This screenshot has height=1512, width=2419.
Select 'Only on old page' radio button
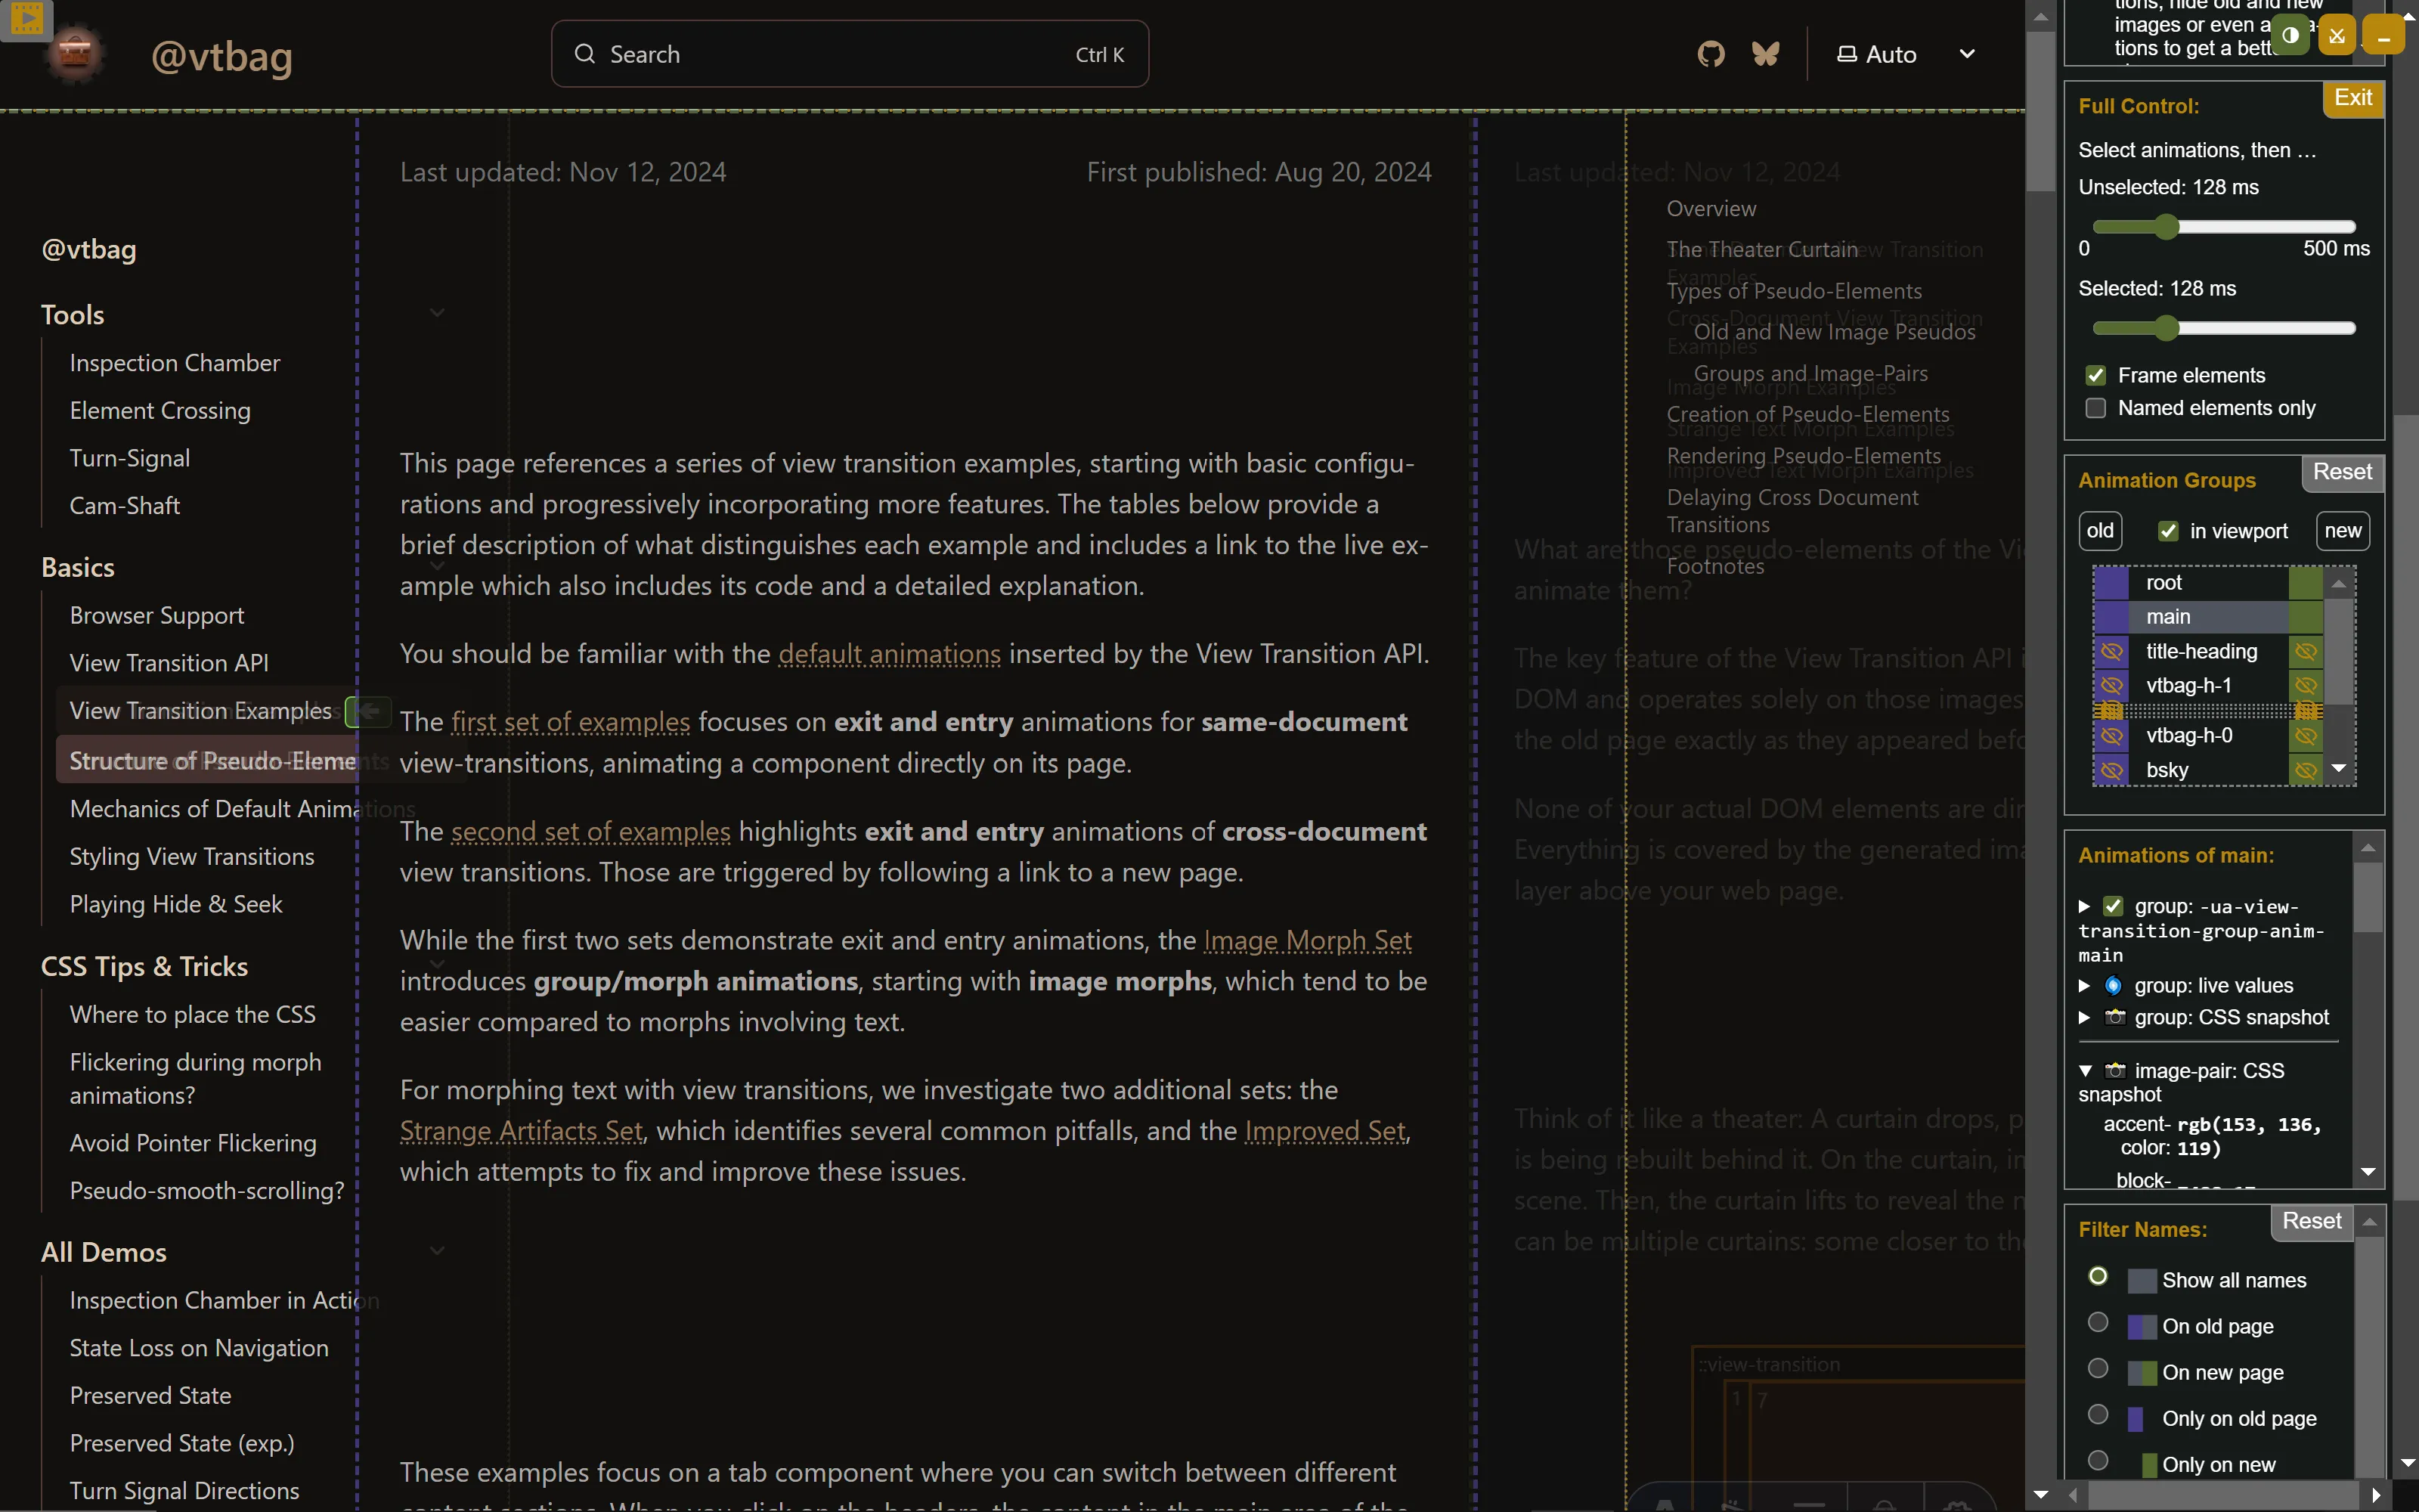pos(2097,1414)
